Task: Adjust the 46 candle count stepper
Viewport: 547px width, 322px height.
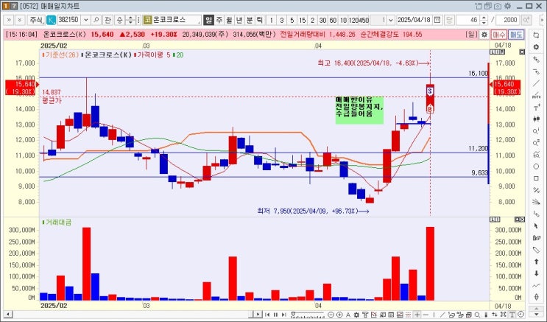Action: (x=484, y=20)
